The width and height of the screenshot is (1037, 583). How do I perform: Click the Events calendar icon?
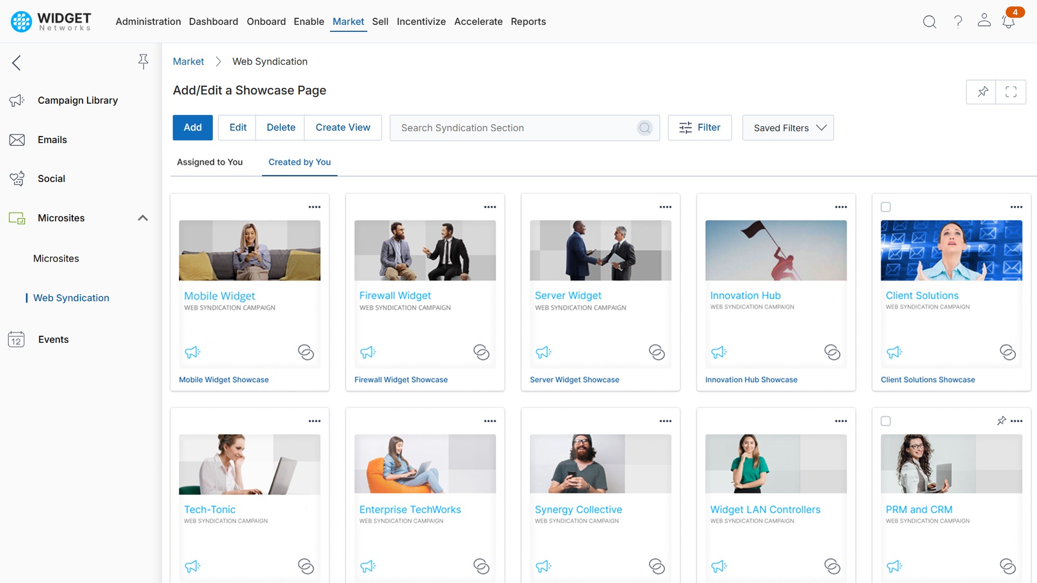(x=16, y=340)
